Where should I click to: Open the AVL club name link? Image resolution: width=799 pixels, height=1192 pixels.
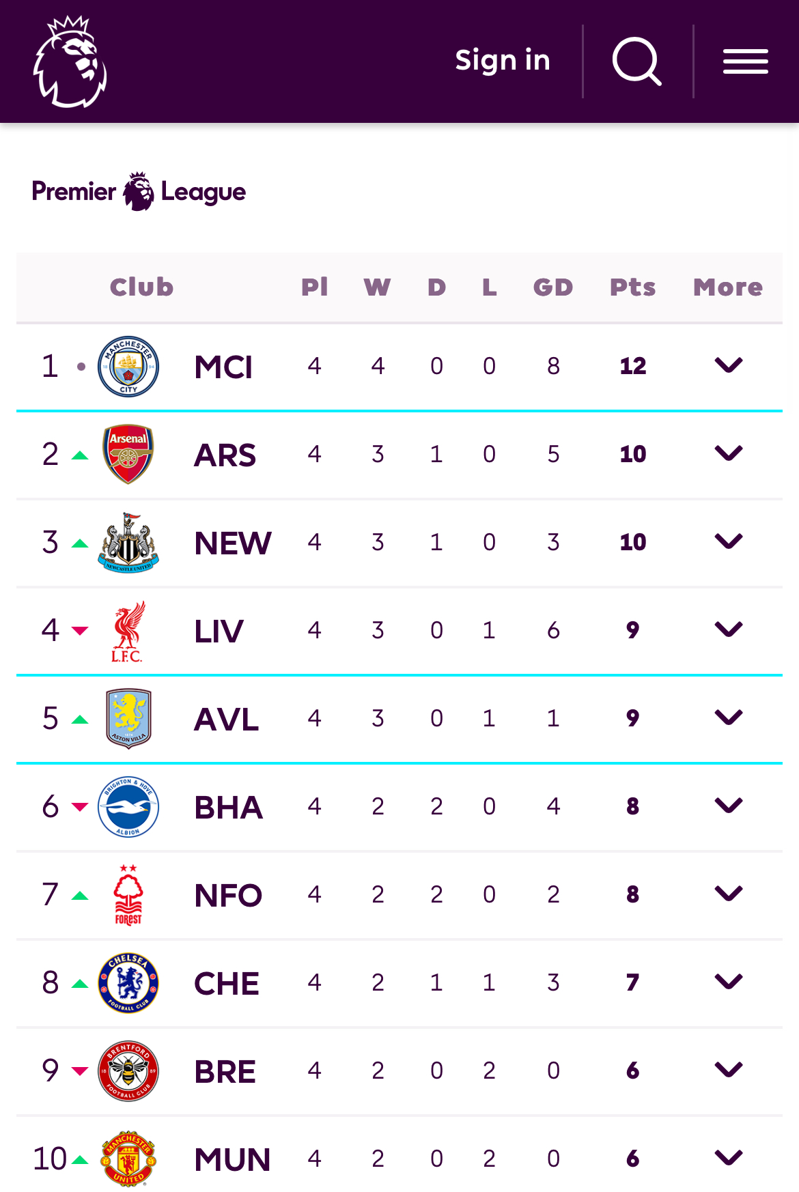227,720
